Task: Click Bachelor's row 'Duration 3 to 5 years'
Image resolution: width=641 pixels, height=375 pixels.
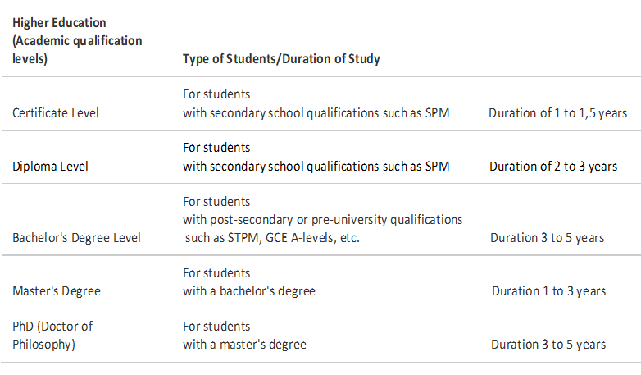Action: pyautogui.click(x=548, y=238)
